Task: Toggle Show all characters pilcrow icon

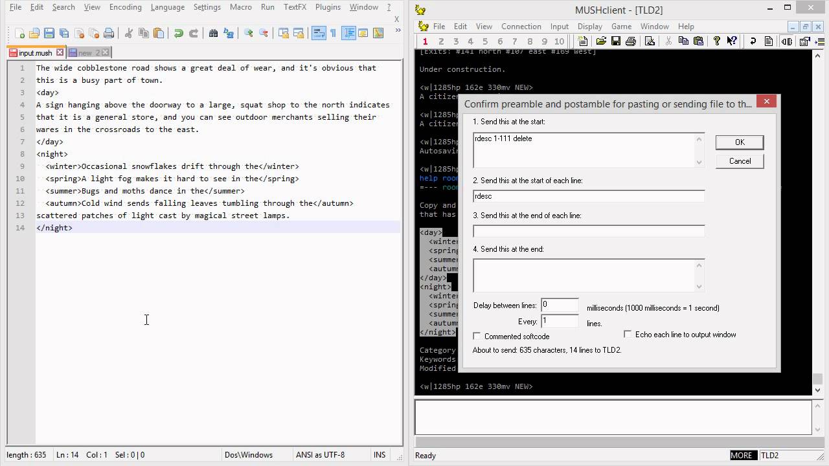Action: (x=333, y=33)
